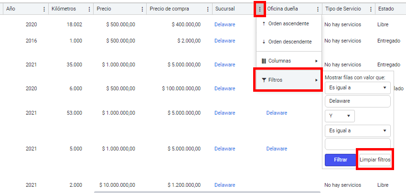Viewport: 406px width, 193px height.
Task: Click the empty second filter value field
Action: coord(357,143)
